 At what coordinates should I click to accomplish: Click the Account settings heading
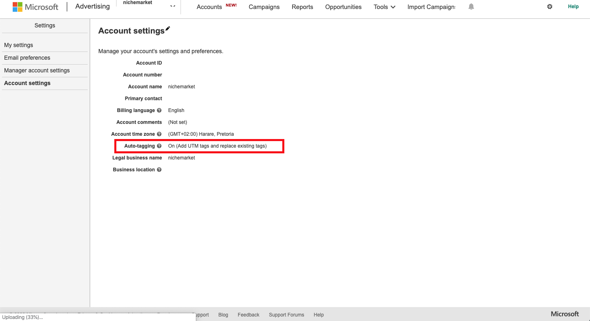point(132,31)
